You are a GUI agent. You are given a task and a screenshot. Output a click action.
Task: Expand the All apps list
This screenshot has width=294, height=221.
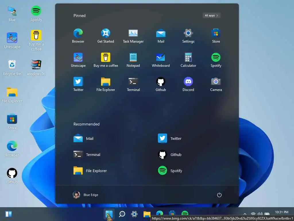click(x=211, y=16)
